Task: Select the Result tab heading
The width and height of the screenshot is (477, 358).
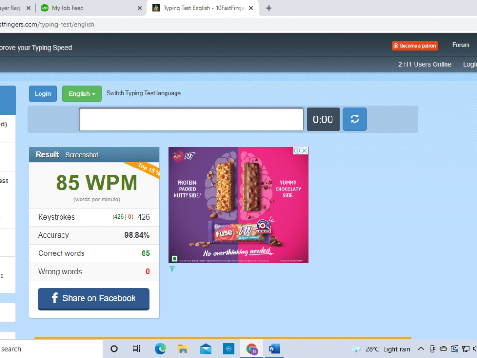Action: pos(47,154)
